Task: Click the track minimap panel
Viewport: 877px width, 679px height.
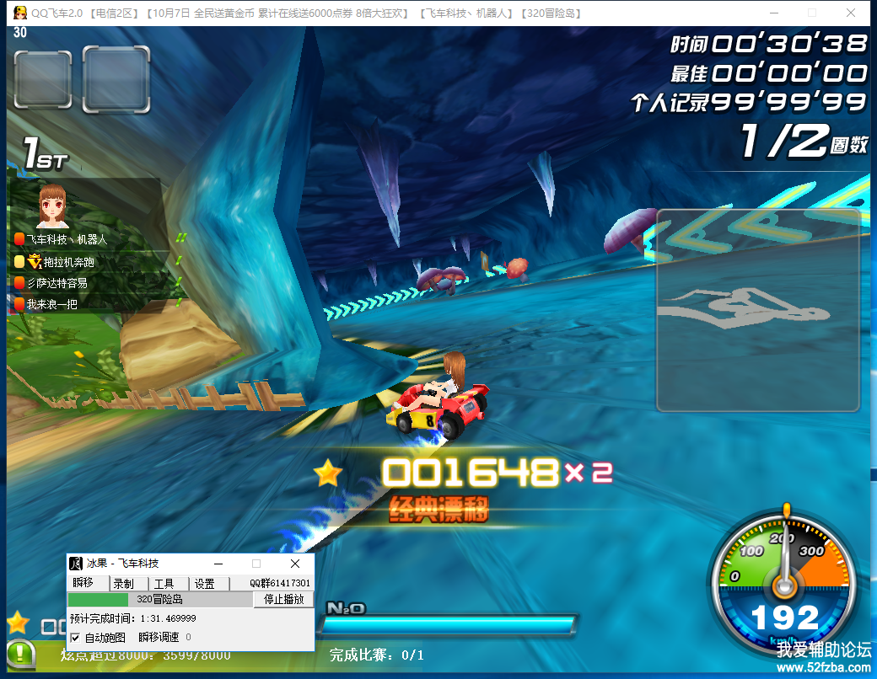Action: [x=758, y=310]
